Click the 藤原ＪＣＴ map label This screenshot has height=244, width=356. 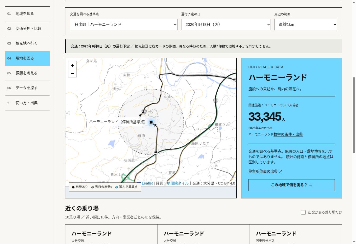coord(200,143)
